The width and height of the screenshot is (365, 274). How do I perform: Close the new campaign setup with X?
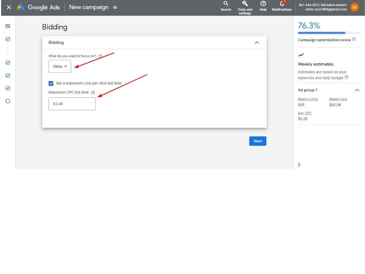[9, 7]
